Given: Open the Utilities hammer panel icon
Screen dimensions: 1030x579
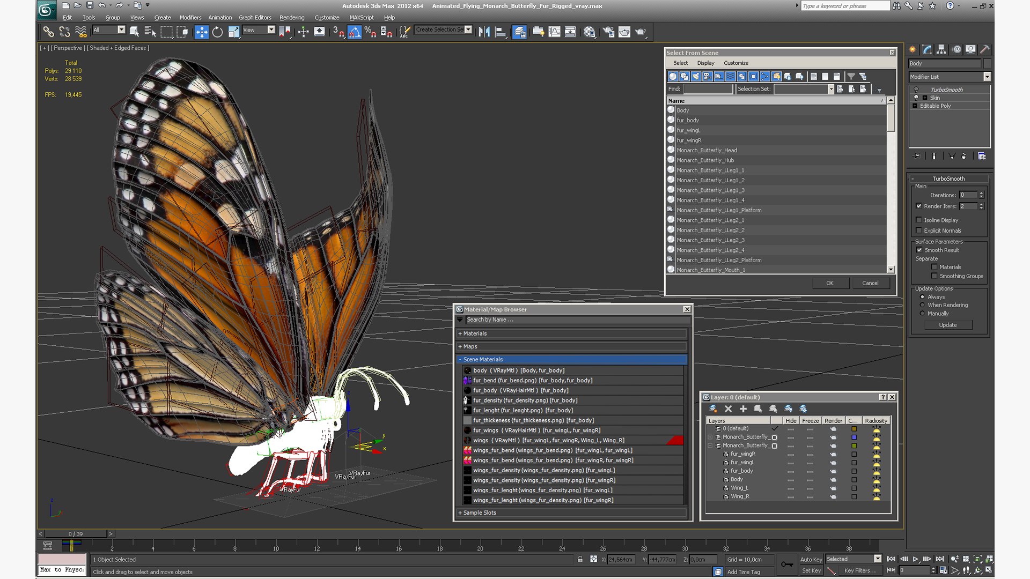Looking at the screenshot, I should (x=985, y=49).
